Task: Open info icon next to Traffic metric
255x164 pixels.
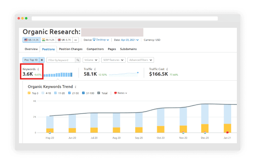Action: [95, 69]
